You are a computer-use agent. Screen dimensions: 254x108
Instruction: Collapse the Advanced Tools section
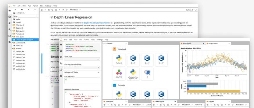click(x=98, y=72)
